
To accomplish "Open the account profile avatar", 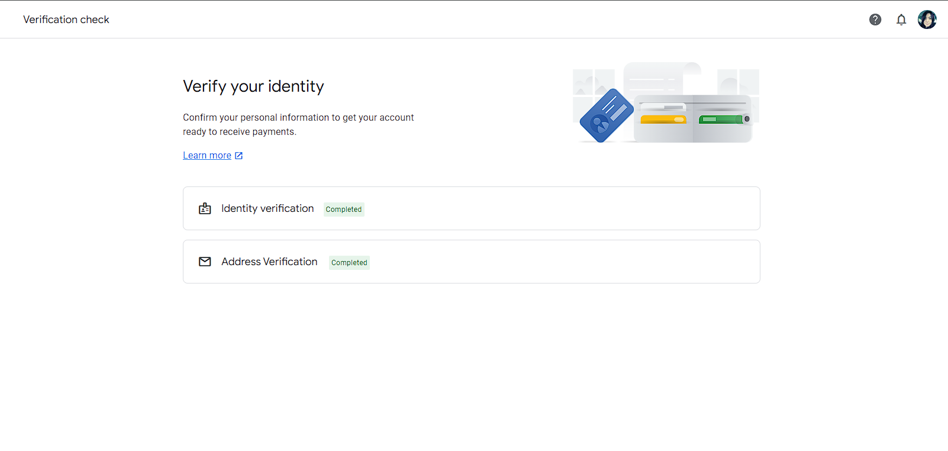I will point(927,20).
